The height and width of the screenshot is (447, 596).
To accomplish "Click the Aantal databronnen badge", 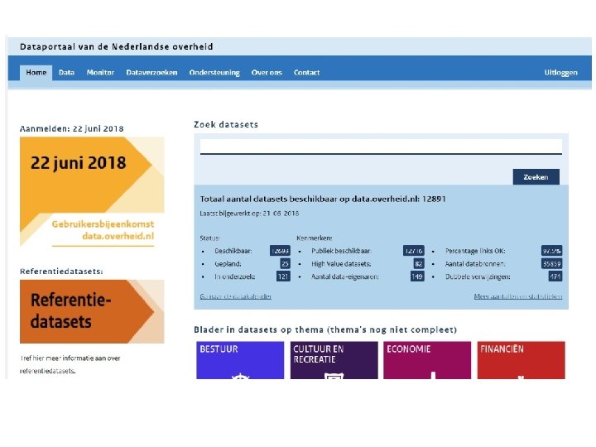I will 552,264.
